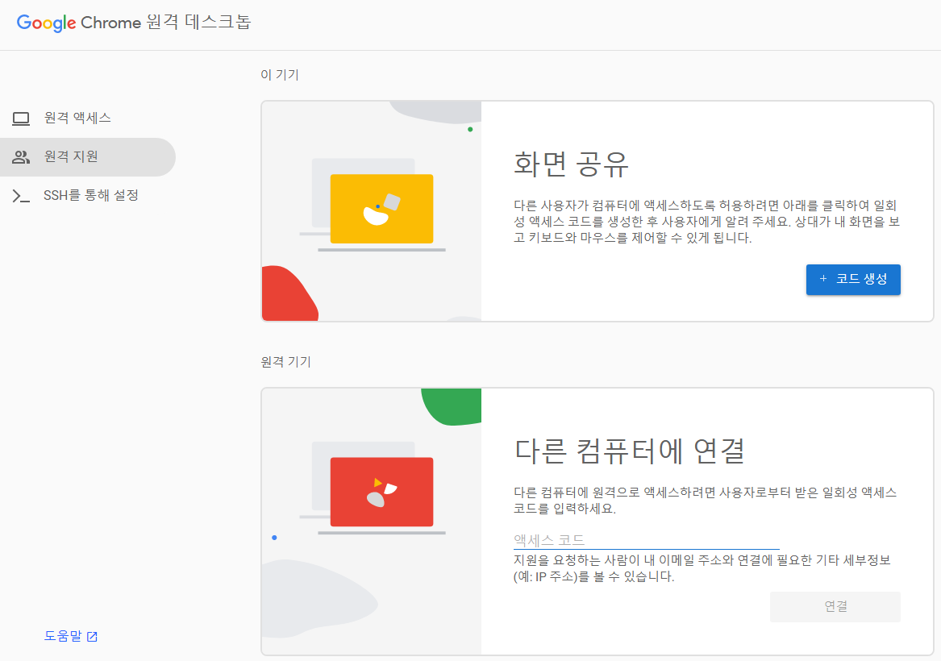Click the laptop icon beside 원격 액세스
The height and width of the screenshot is (661, 941).
pos(21,118)
